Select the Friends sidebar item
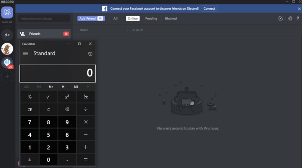This screenshot has height=168, width=302. coord(44,34)
